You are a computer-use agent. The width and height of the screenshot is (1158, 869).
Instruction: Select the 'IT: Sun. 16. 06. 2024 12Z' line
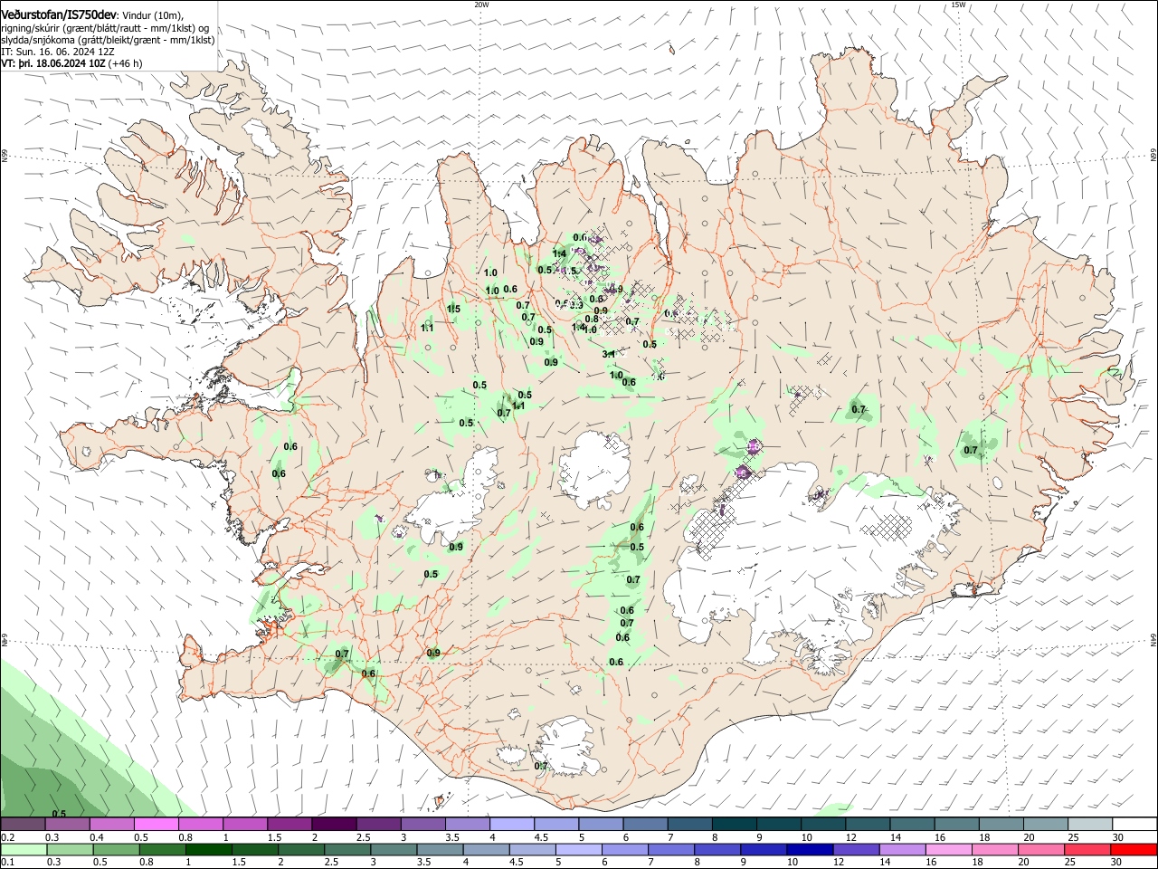pyautogui.click(x=58, y=52)
